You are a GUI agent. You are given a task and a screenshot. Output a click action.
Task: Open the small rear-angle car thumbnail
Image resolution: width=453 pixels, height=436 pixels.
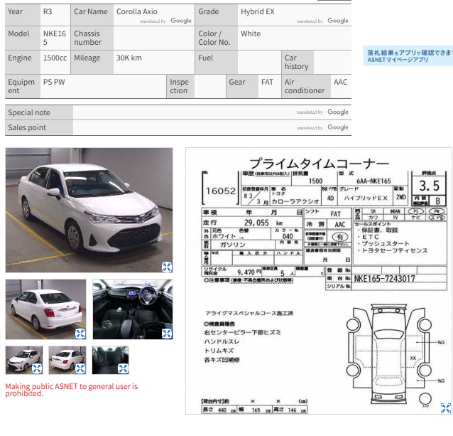pyautogui.click(x=67, y=360)
